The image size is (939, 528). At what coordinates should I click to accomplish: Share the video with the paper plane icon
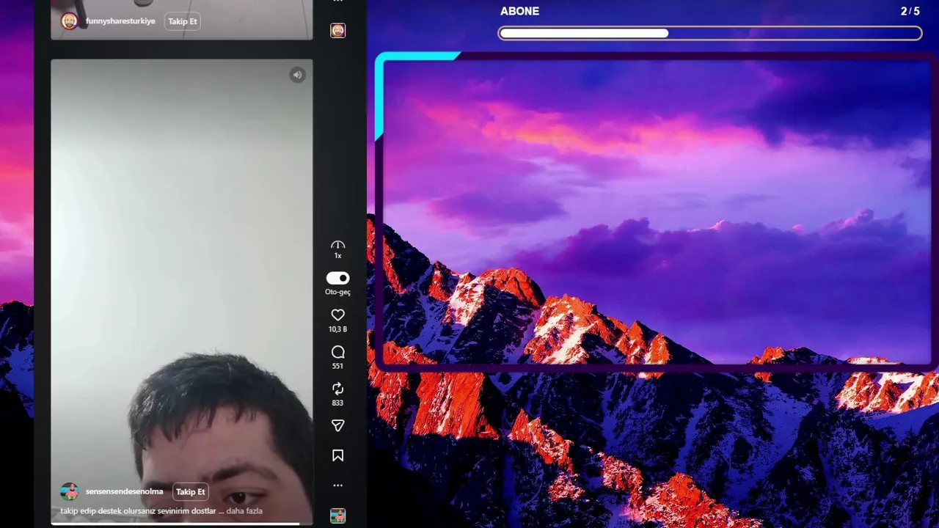[x=337, y=426]
